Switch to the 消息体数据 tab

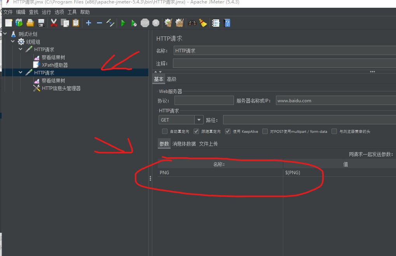coord(184,144)
